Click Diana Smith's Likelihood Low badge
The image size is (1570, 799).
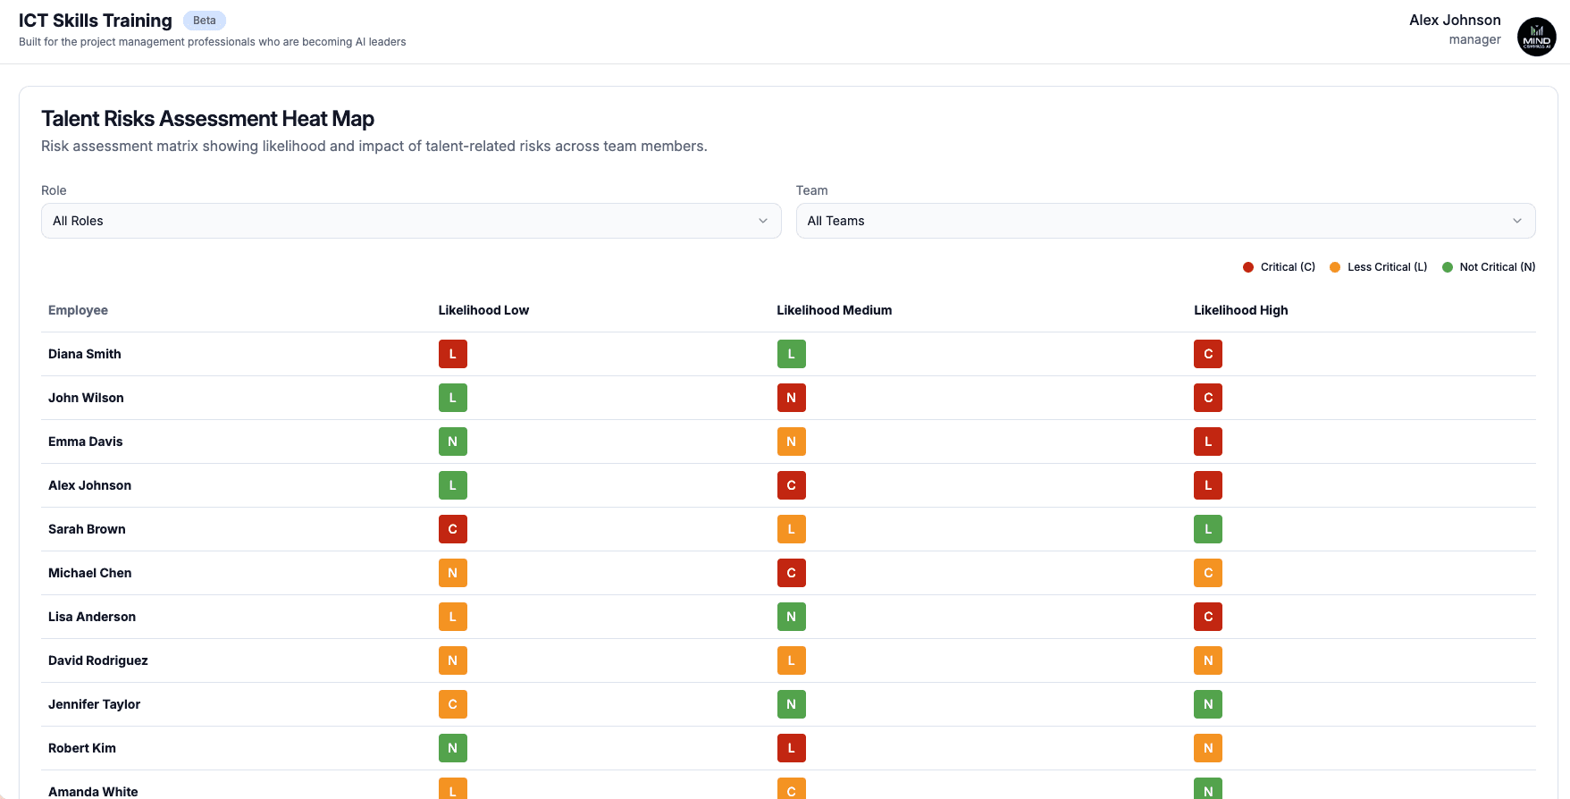click(453, 354)
